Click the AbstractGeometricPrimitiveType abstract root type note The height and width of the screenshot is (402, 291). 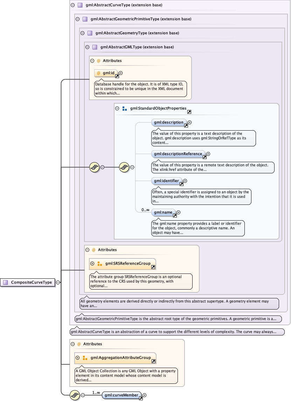(178, 319)
